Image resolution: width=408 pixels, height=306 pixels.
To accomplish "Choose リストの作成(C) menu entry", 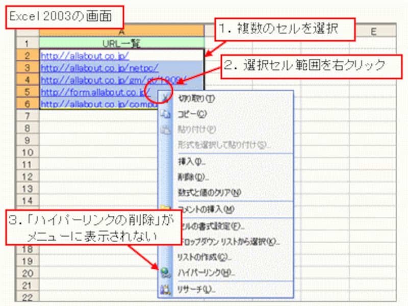I will tap(205, 257).
